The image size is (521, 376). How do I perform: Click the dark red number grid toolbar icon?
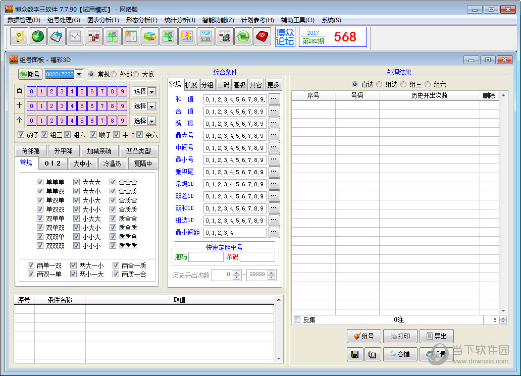[x=94, y=36]
